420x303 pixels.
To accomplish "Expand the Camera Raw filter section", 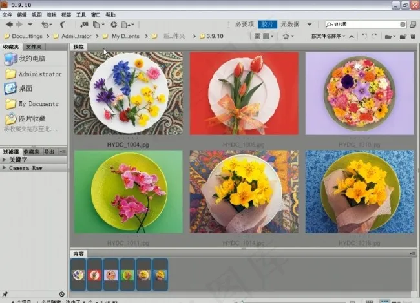I will click(x=25, y=167).
